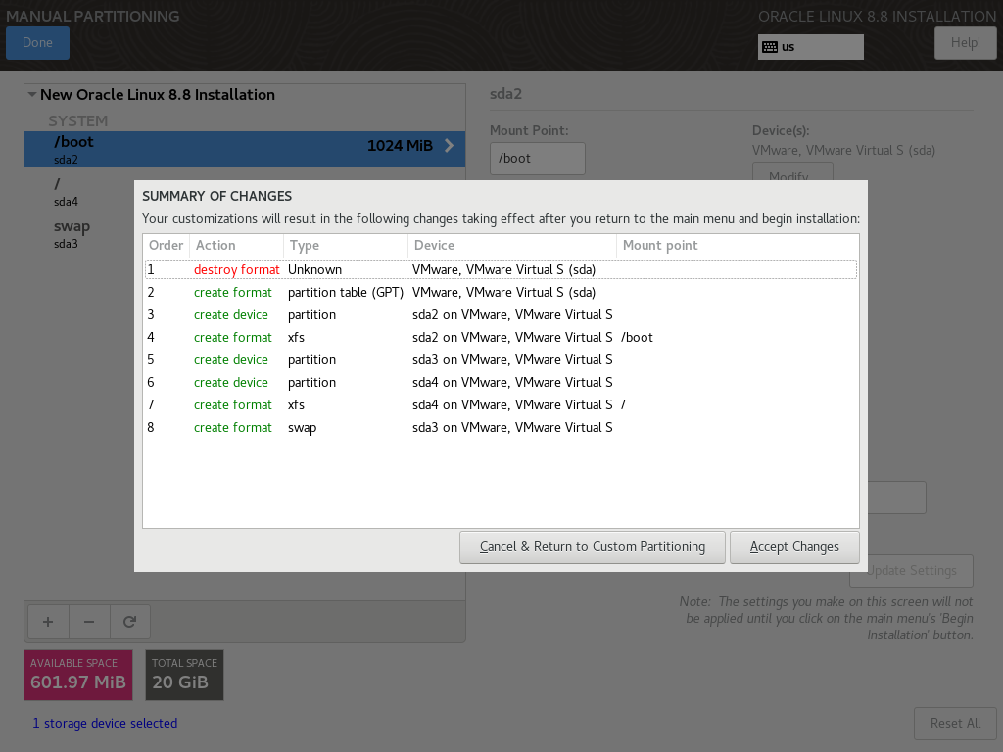Select the /boot sda2 partition entry
The height and width of the screenshot is (752, 1003).
245,150
